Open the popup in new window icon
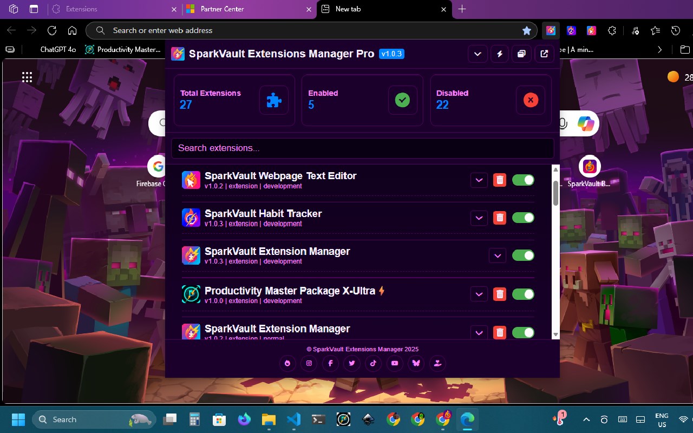693x433 pixels. coord(544,54)
